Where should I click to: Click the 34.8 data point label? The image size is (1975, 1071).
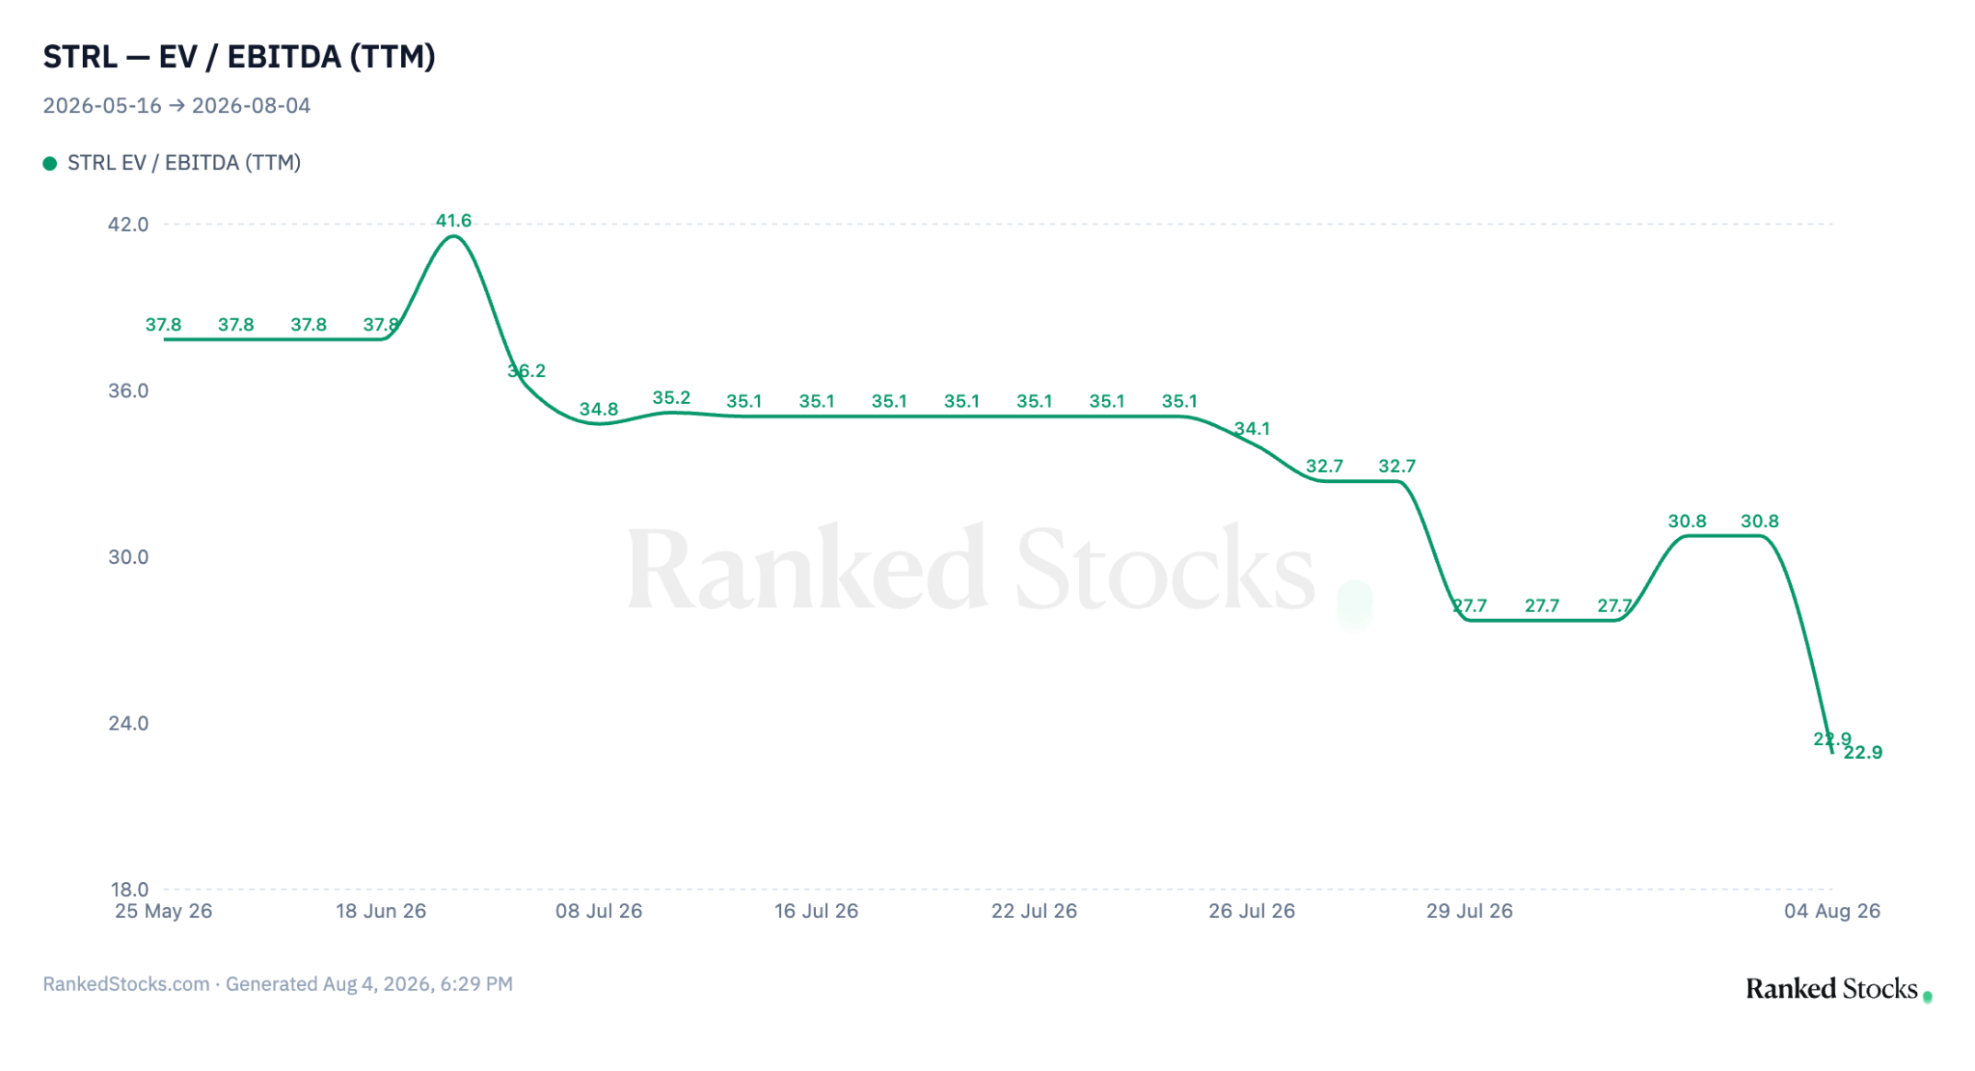pyautogui.click(x=599, y=410)
